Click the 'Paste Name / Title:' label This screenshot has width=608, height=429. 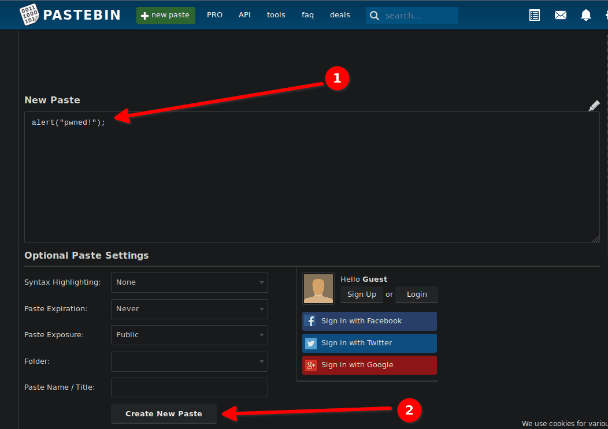pyautogui.click(x=60, y=387)
